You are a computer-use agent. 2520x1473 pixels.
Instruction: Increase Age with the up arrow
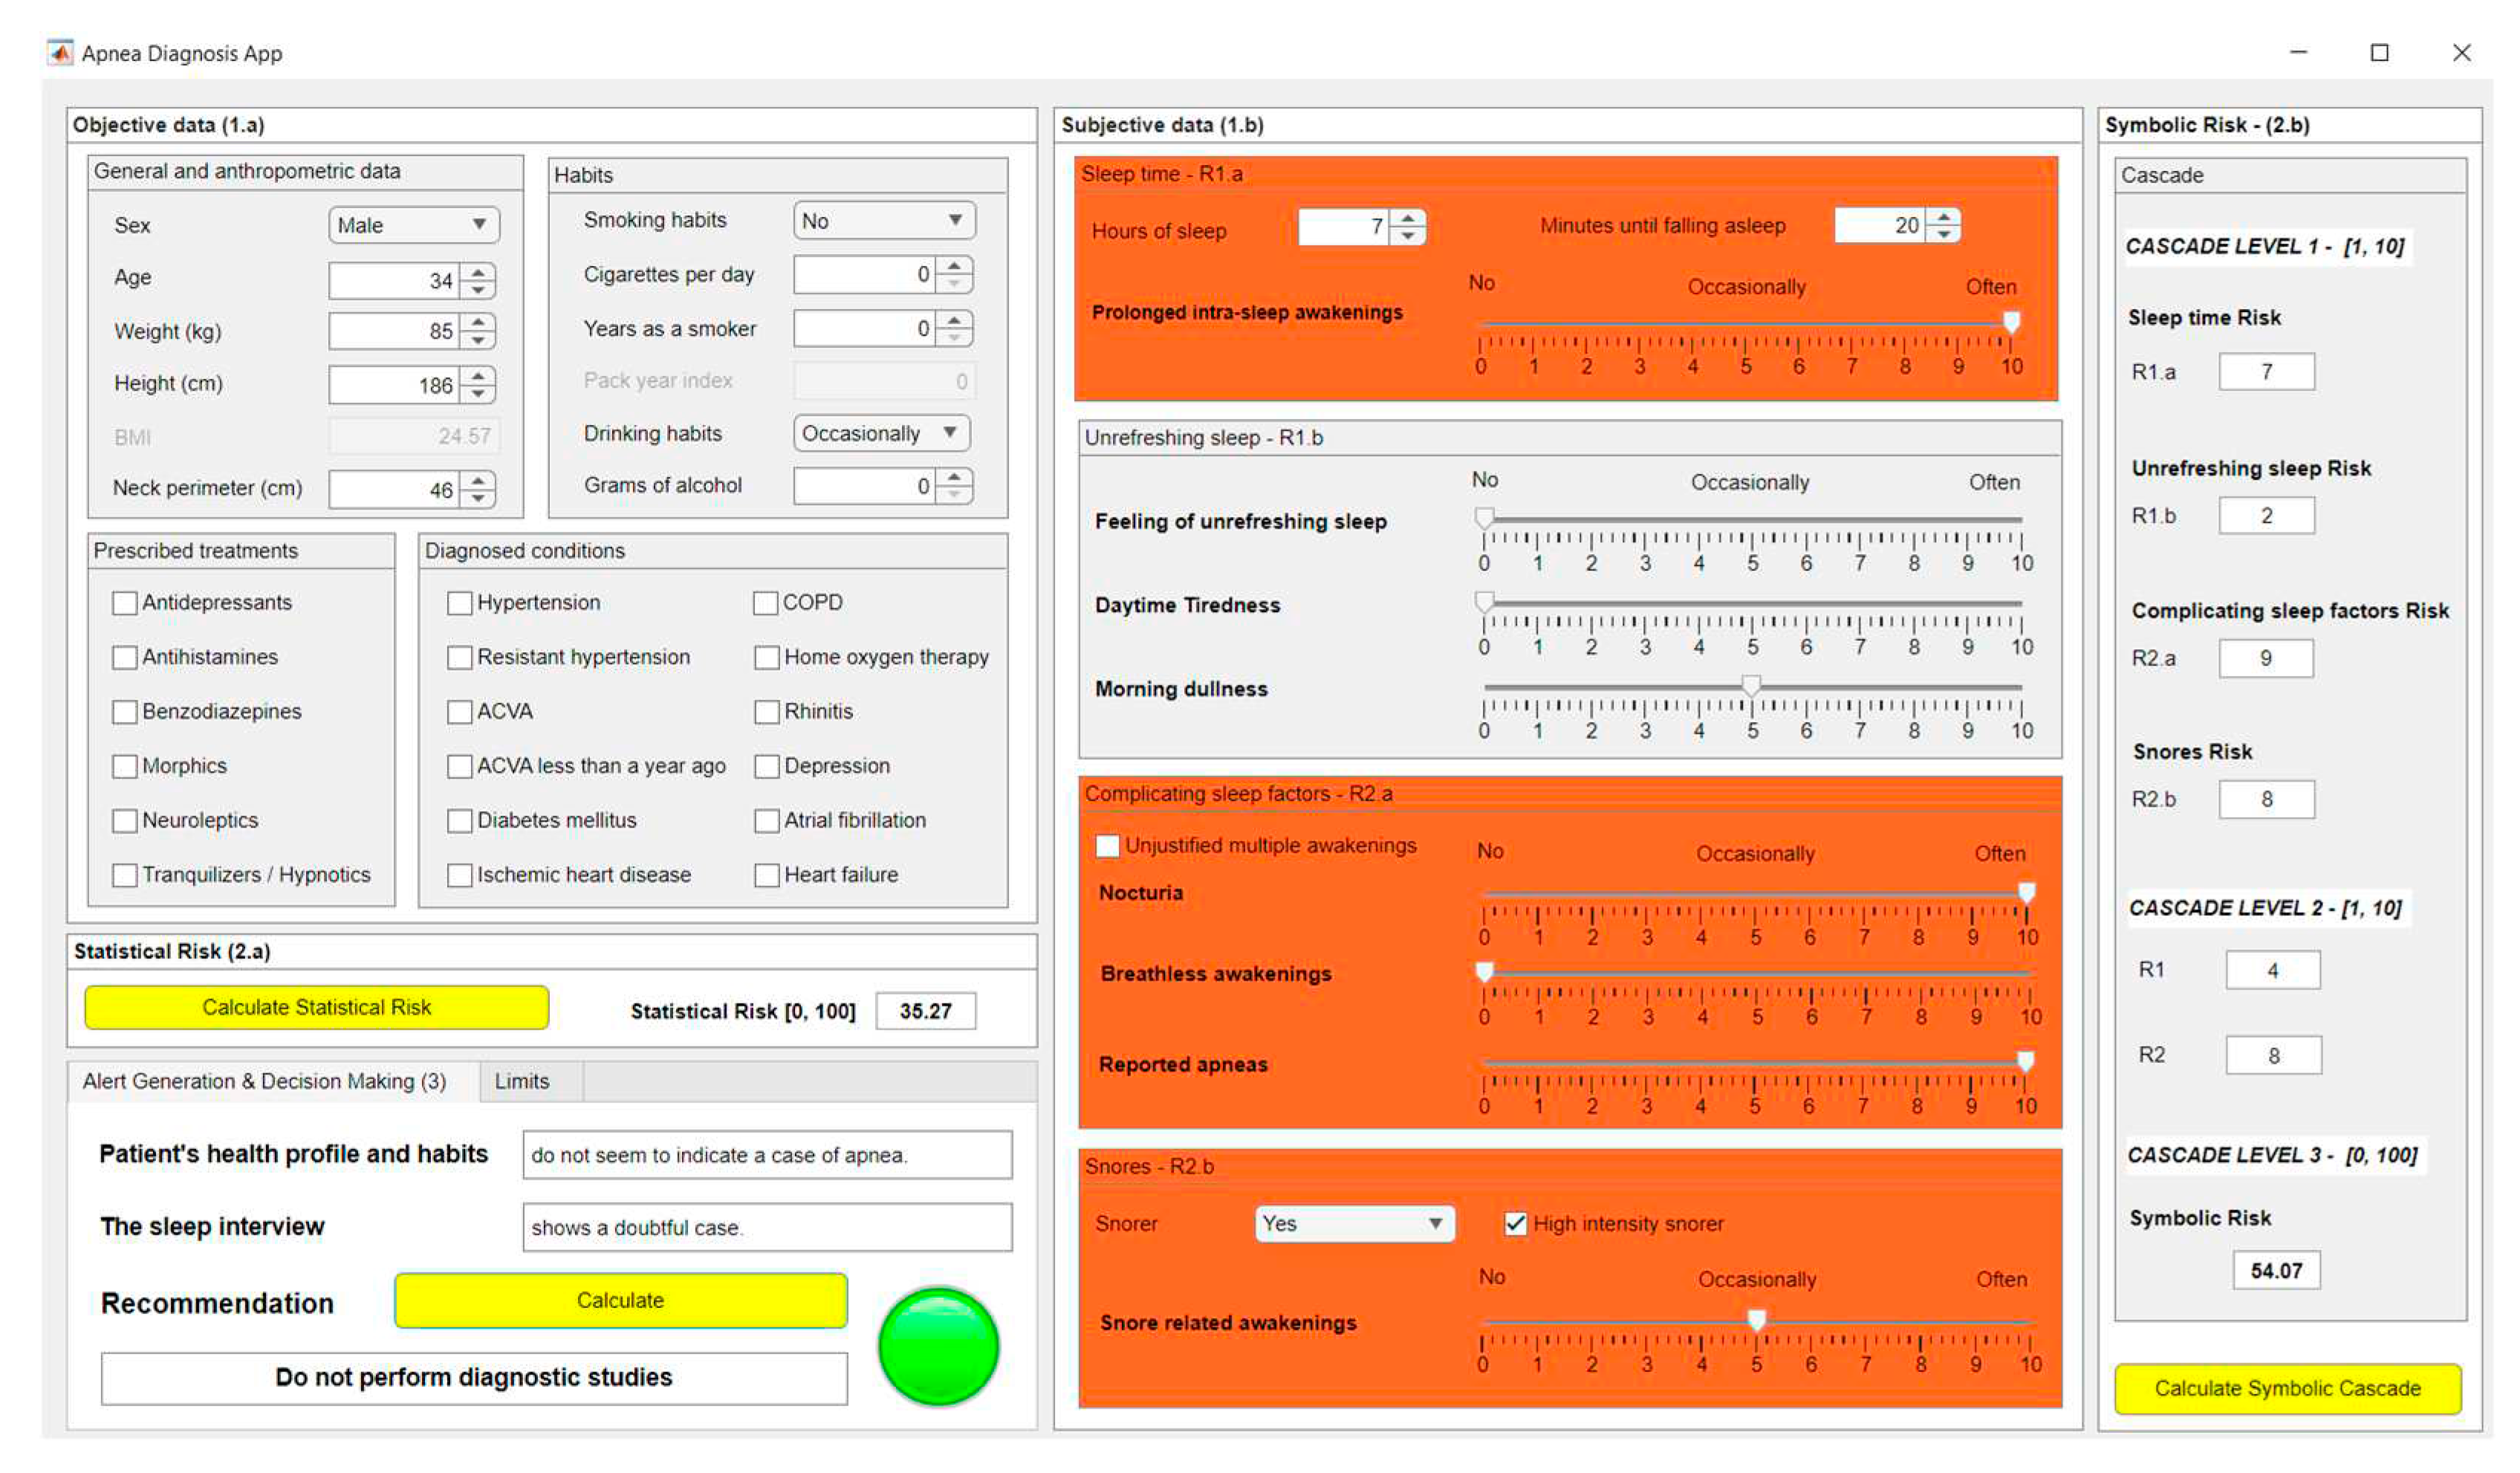pyautogui.click(x=479, y=273)
